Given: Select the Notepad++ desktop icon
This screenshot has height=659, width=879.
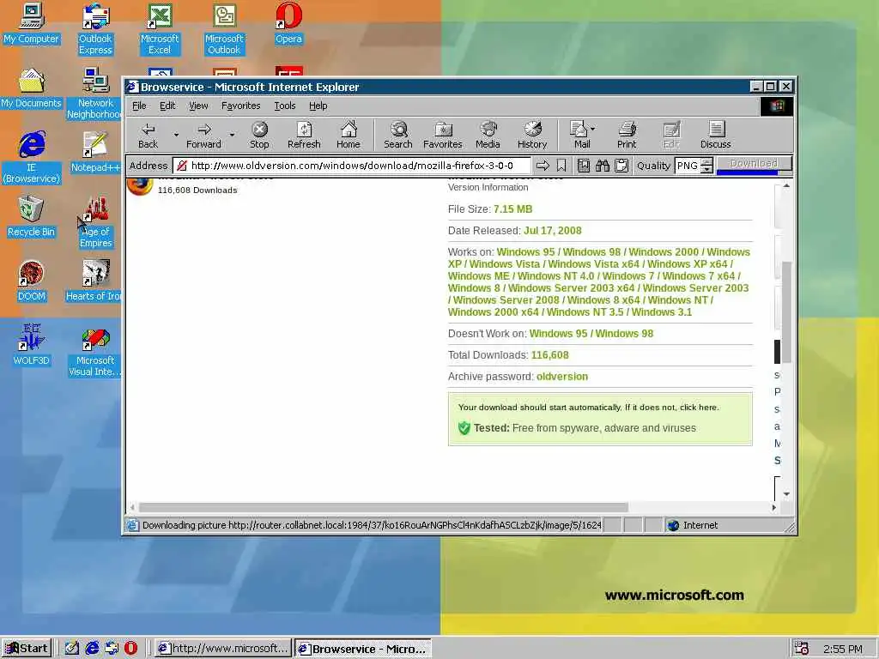Looking at the screenshot, I should [95, 152].
